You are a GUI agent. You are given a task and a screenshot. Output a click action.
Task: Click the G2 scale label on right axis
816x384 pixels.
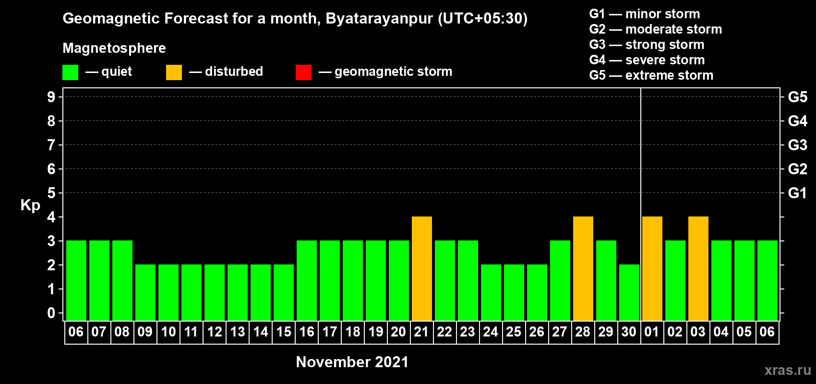(x=798, y=169)
